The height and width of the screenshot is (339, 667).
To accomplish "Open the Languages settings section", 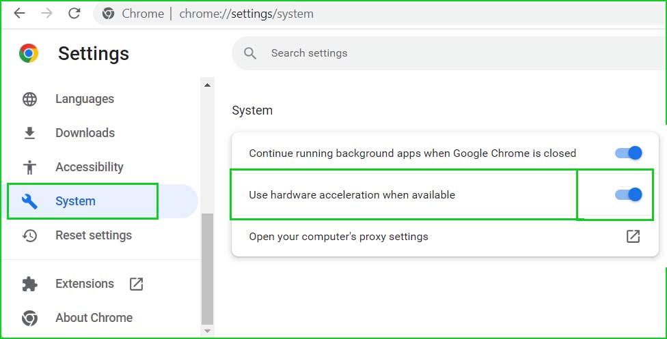I will tap(85, 99).
